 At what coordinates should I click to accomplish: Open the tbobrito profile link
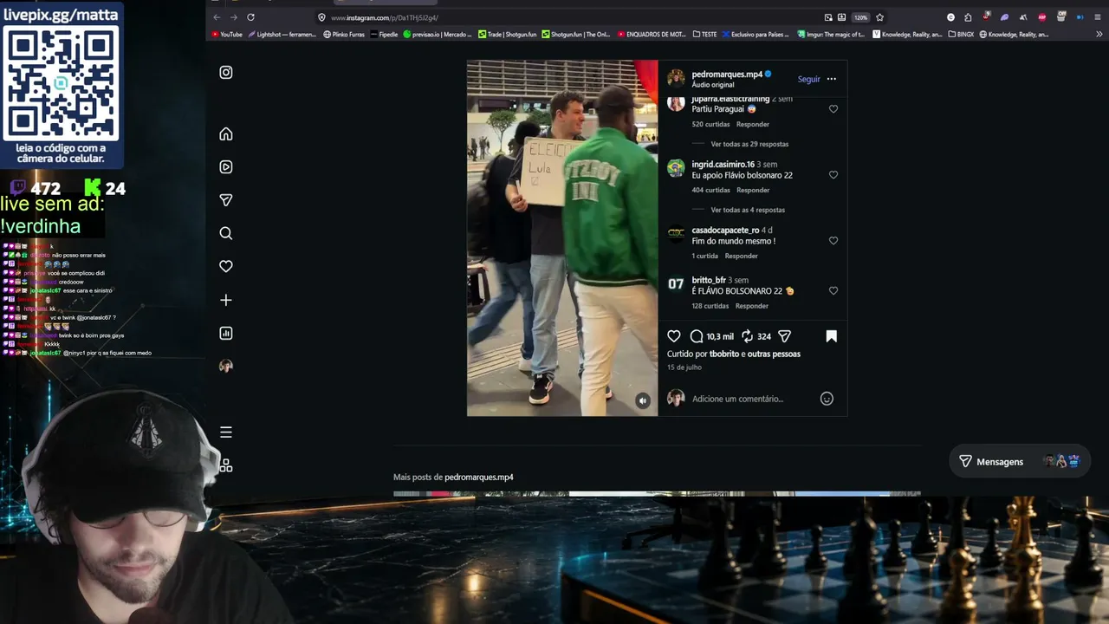coord(724,354)
